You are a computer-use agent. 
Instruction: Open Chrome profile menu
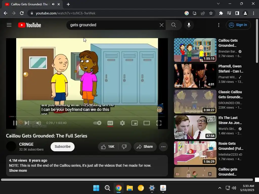(x=245, y=13)
